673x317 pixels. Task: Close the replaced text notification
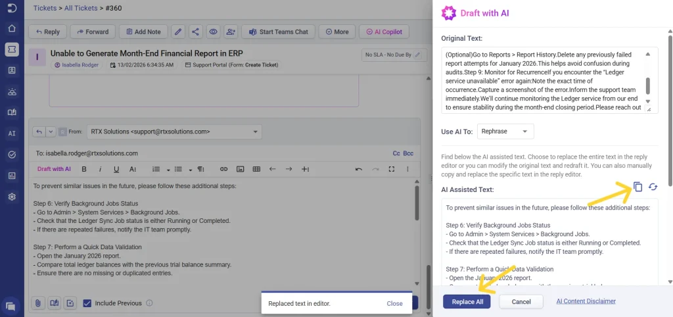394,303
